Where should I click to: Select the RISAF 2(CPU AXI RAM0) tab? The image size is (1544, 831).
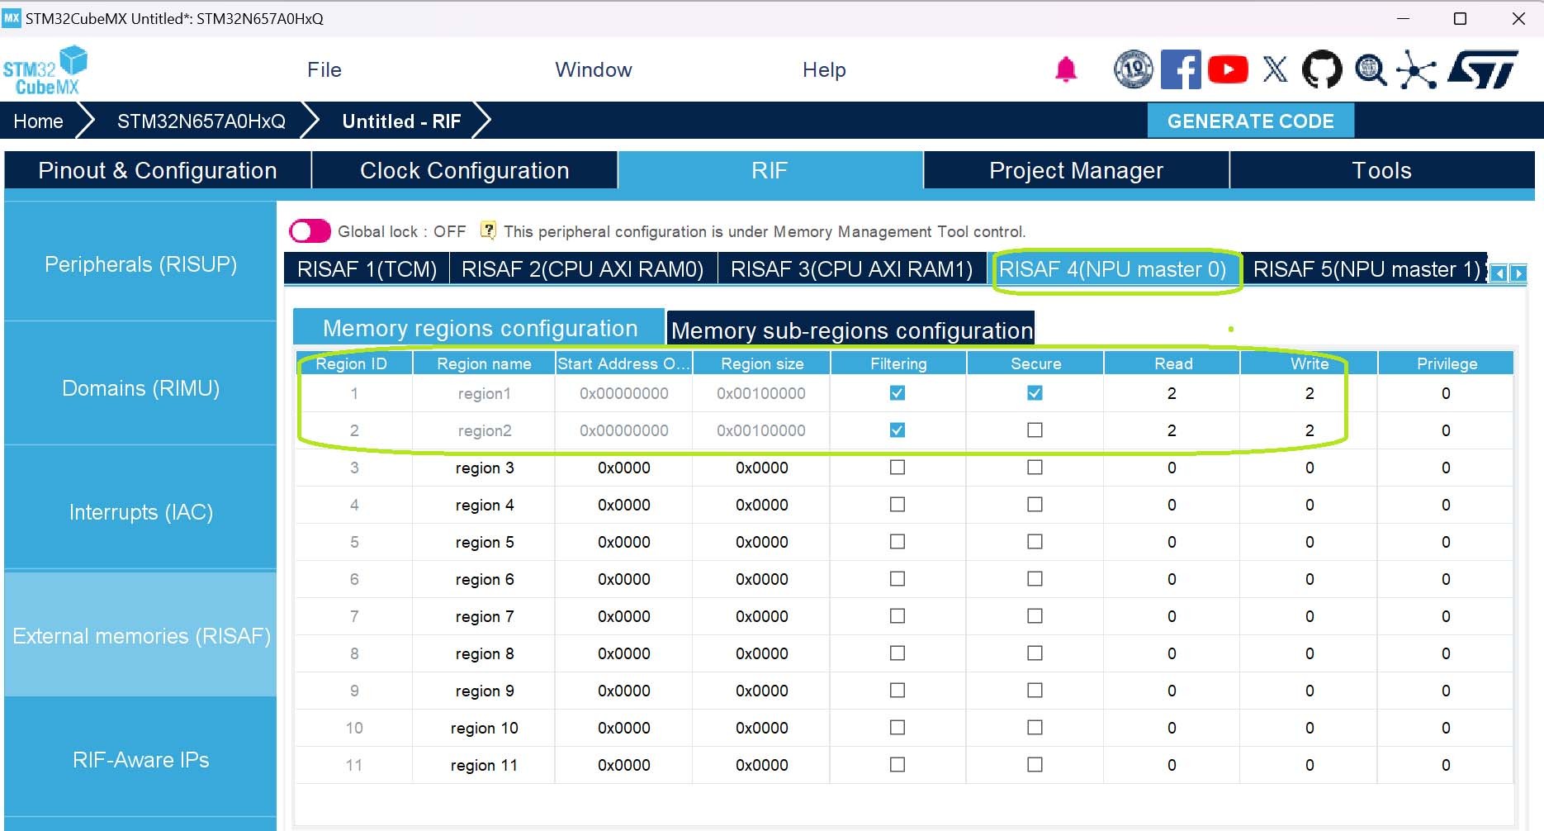(583, 269)
